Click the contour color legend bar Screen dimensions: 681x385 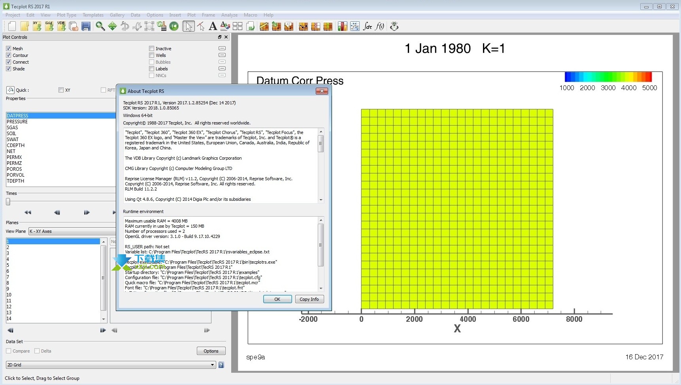pyautogui.click(x=608, y=77)
